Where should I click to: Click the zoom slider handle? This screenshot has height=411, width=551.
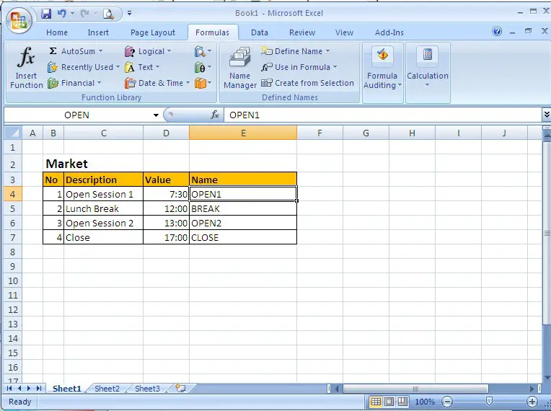pyautogui.click(x=490, y=402)
